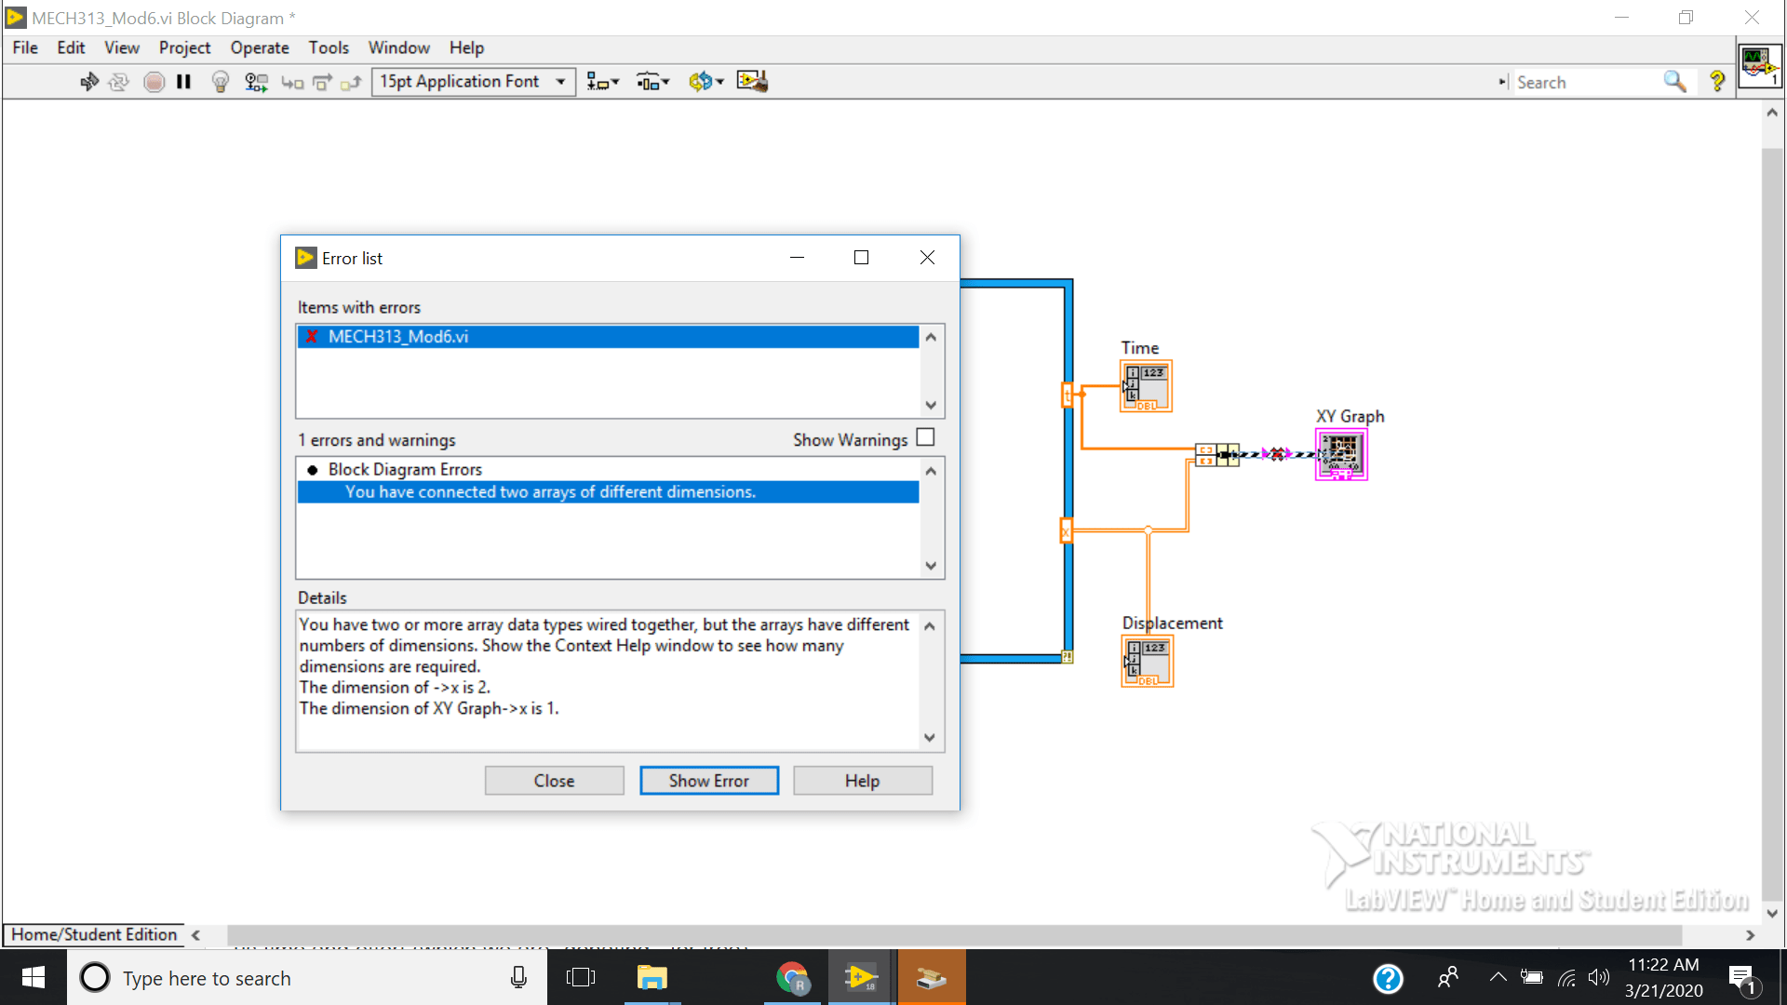Viewport: 1787px width, 1005px height.
Task: Select the XY Graph terminal icon
Action: point(1341,454)
